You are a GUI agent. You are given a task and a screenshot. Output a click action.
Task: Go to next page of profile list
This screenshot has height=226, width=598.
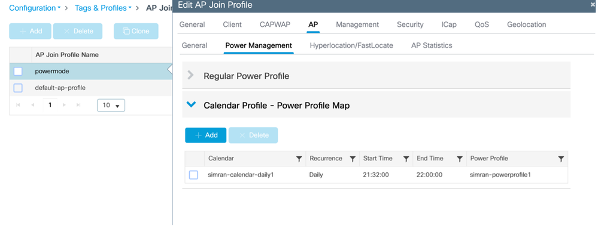click(65, 105)
